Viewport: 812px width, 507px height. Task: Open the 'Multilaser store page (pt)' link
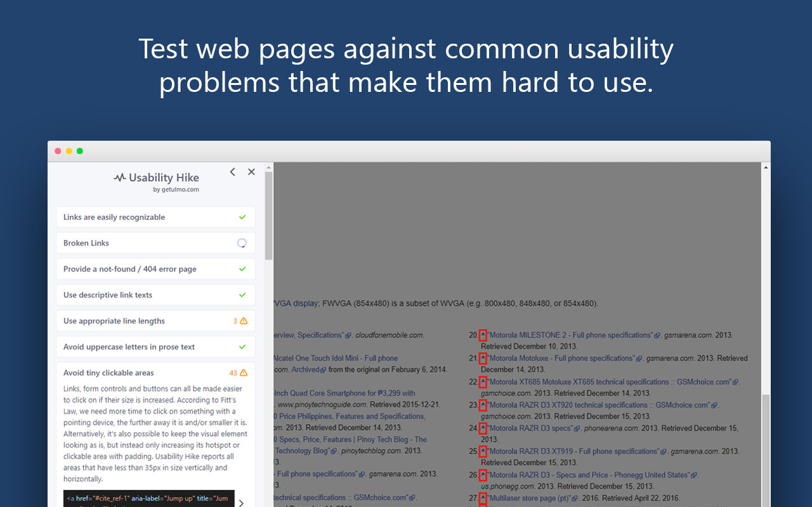pyautogui.click(x=530, y=498)
